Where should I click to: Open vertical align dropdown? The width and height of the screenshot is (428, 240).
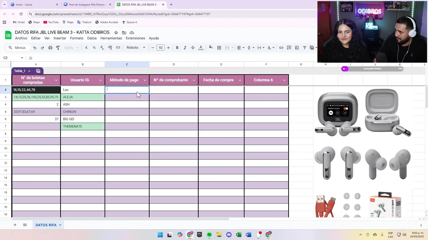pyautogui.click(x=250, y=48)
